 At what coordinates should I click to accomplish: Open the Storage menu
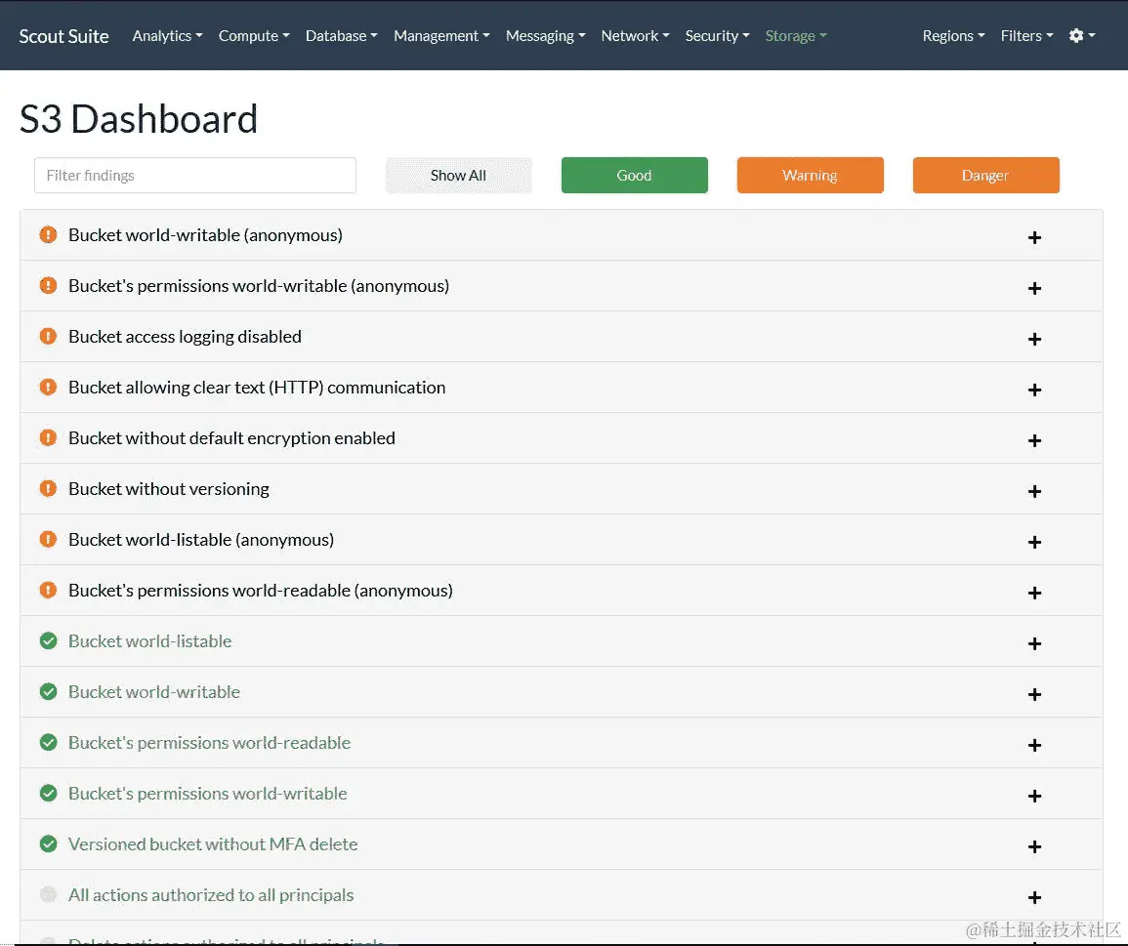tap(796, 35)
